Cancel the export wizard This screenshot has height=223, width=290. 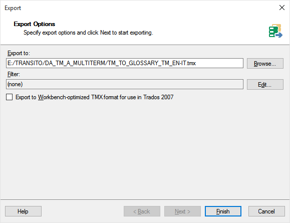coord(266,211)
